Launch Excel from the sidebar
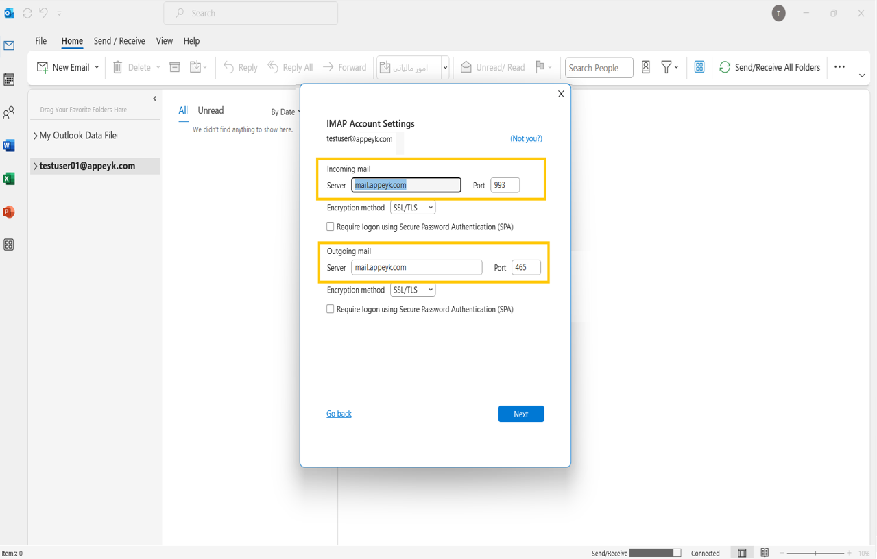This screenshot has height=559, width=877. coord(9,179)
